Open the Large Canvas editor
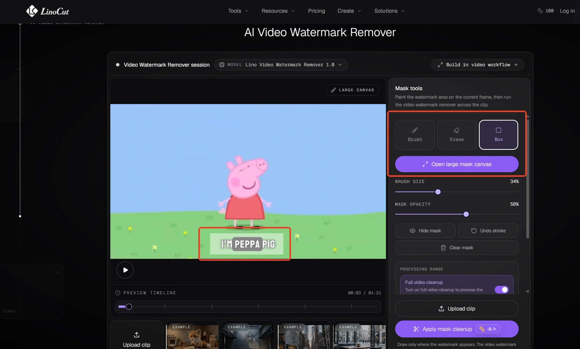Viewport: 580px width, 349px height. (352, 90)
